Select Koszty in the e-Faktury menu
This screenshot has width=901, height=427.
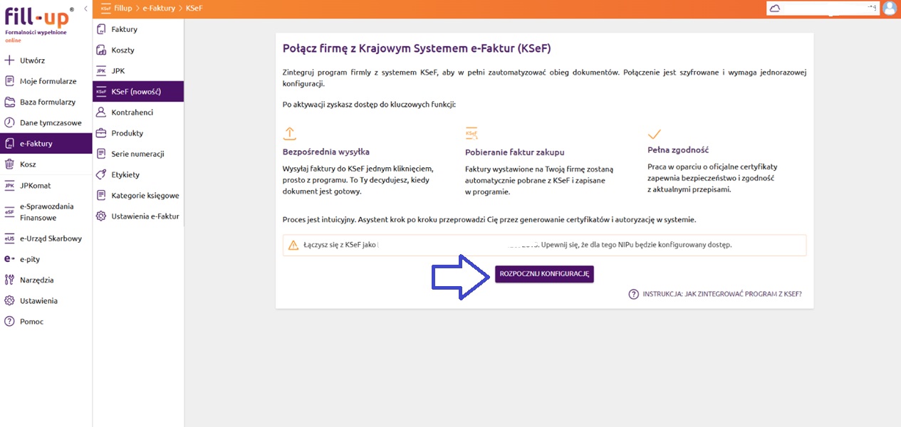pyautogui.click(x=123, y=50)
